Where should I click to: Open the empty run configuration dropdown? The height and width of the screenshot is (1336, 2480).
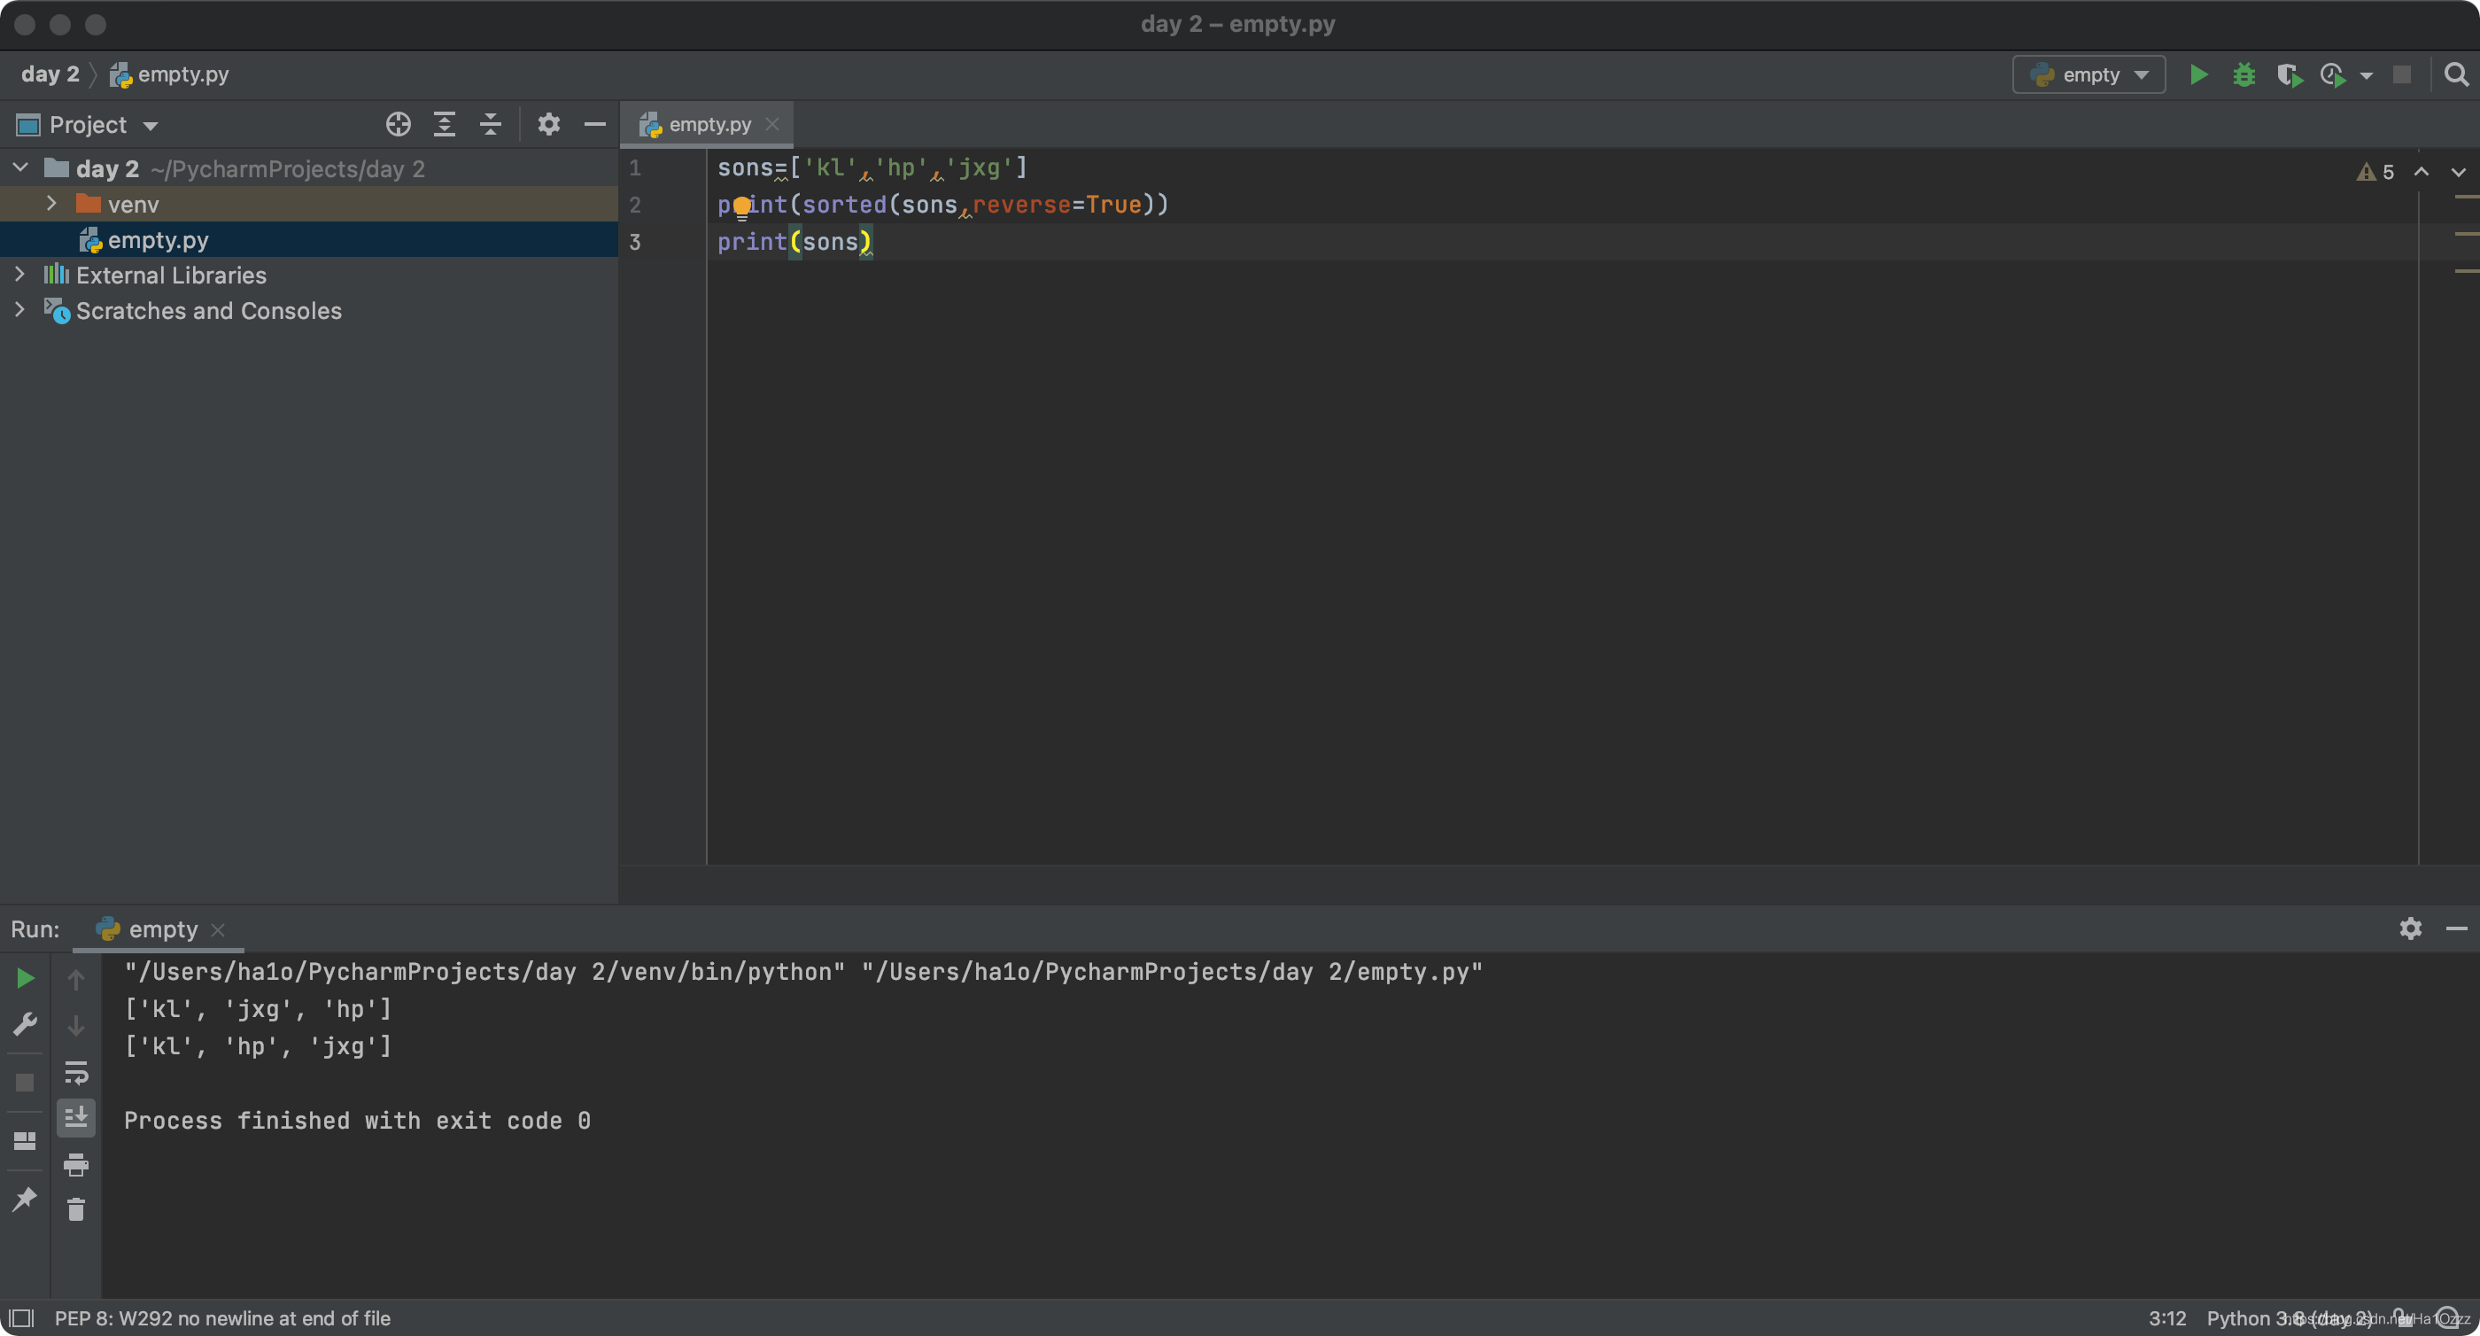tap(2089, 74)
